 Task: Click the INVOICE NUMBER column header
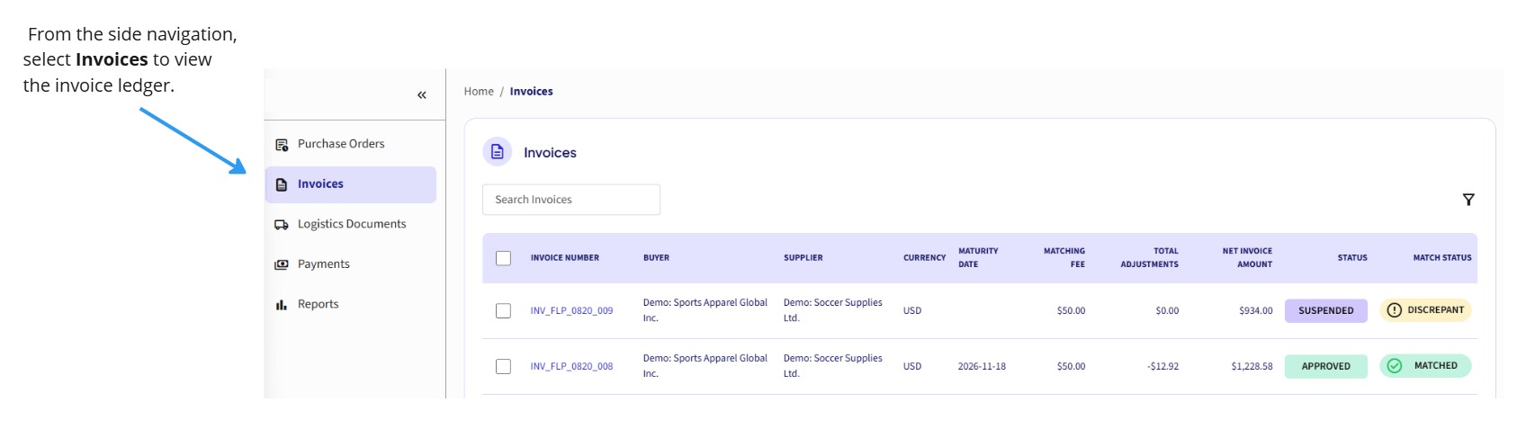pyautogui.click(x=565, y=258)
